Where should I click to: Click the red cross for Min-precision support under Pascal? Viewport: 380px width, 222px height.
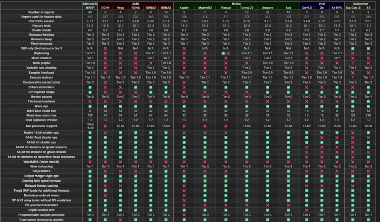click(x=226, y=126)
